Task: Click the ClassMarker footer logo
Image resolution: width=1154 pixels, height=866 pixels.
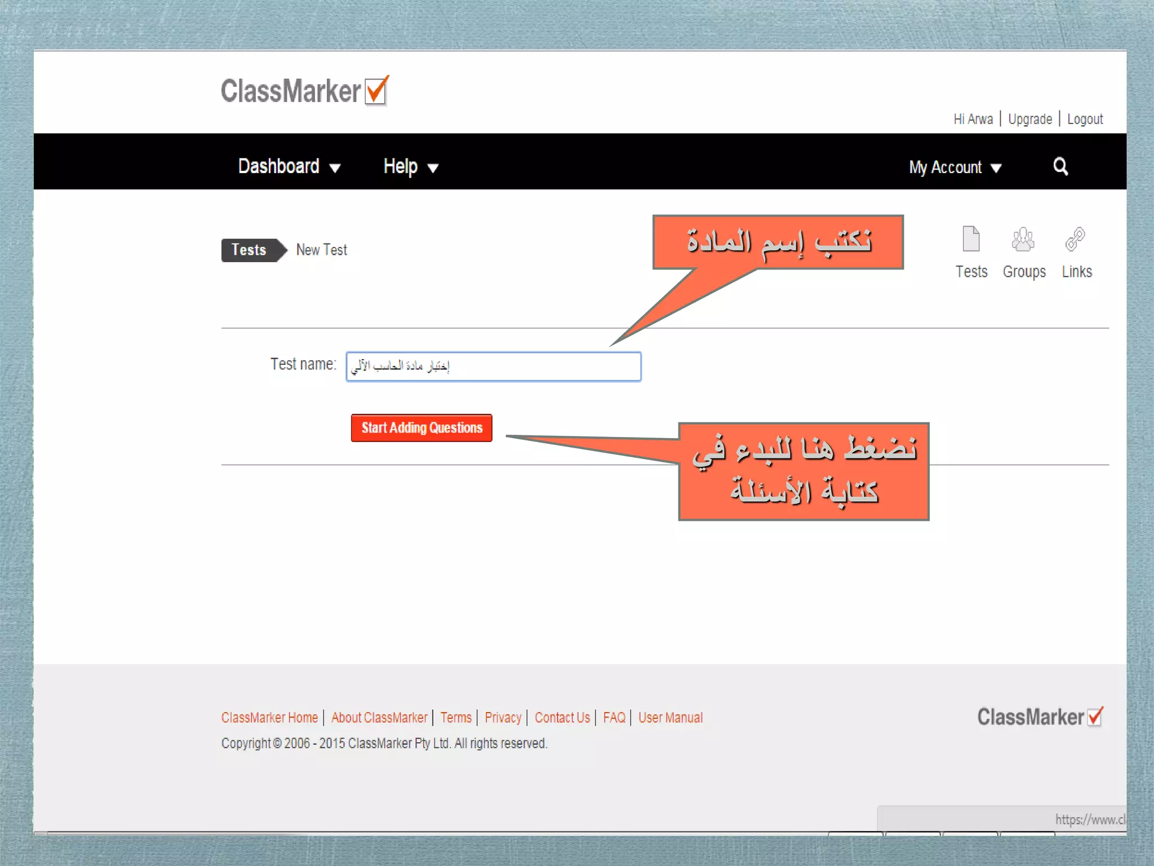Action: tap(1040, 717)
